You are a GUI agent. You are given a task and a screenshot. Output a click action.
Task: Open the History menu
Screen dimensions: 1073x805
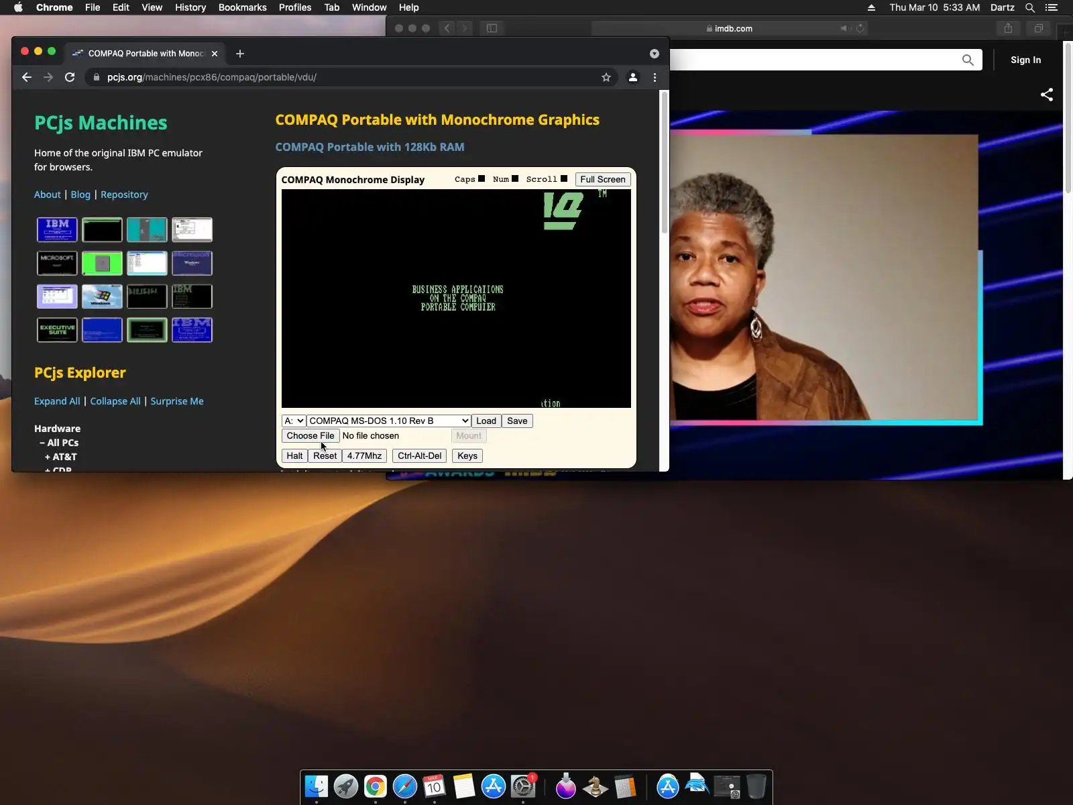(190, 7)
